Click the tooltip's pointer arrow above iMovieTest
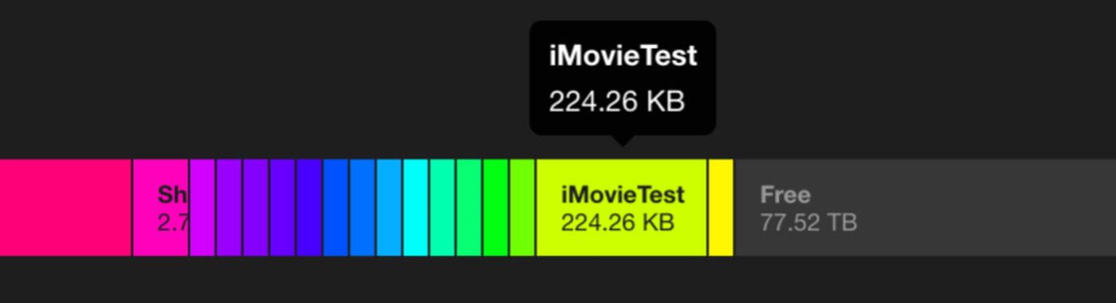The width and height of the screenshot is (1116, 303). (x=623, y=140)
